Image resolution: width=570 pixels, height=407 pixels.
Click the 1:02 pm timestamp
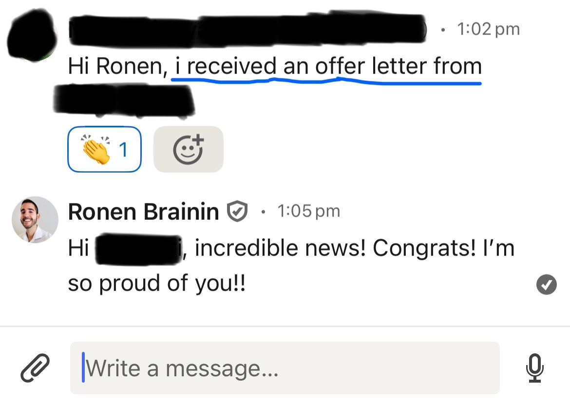click(x=488, y=30)
